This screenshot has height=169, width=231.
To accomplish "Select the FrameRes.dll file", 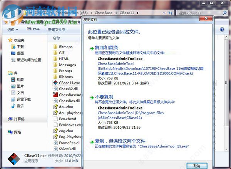I will click(67, 143).
